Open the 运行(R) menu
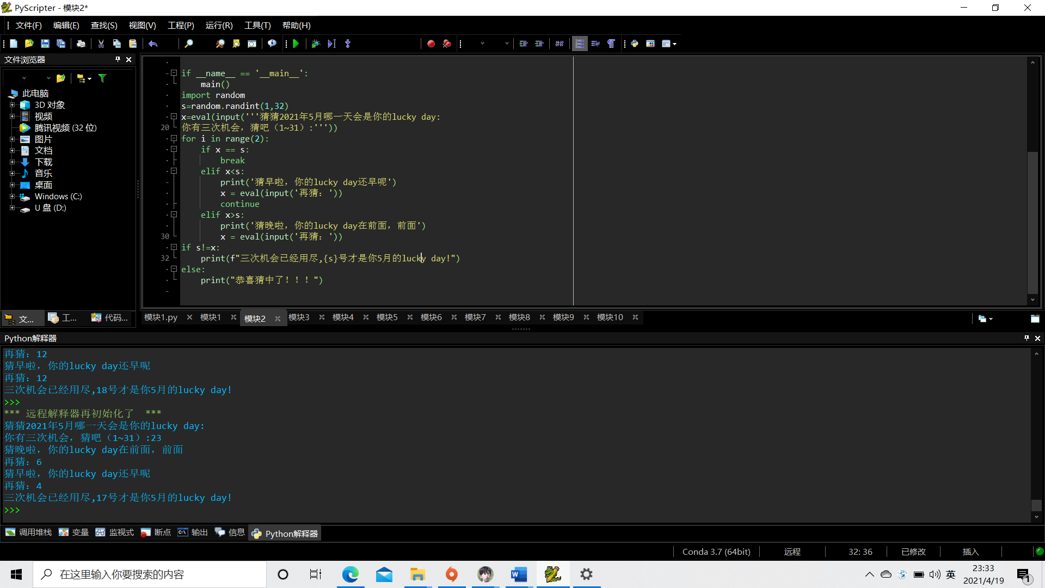This screenshot has height=588, width=1045. pos(219,26)
